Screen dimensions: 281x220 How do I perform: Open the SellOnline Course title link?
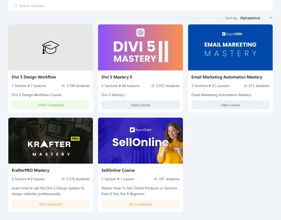(x=118, y=170)
